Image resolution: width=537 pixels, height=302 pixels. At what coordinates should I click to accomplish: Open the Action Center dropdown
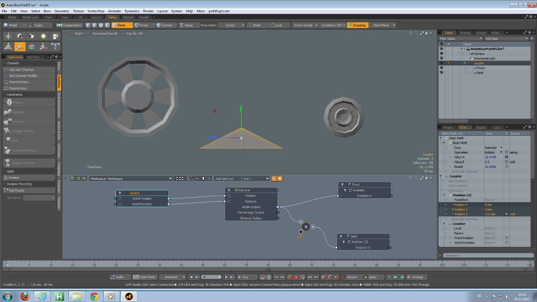(305, 25)
